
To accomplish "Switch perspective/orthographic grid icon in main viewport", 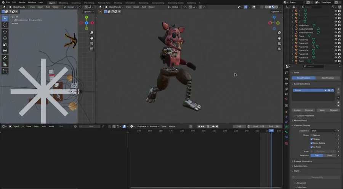I will 279,49.
